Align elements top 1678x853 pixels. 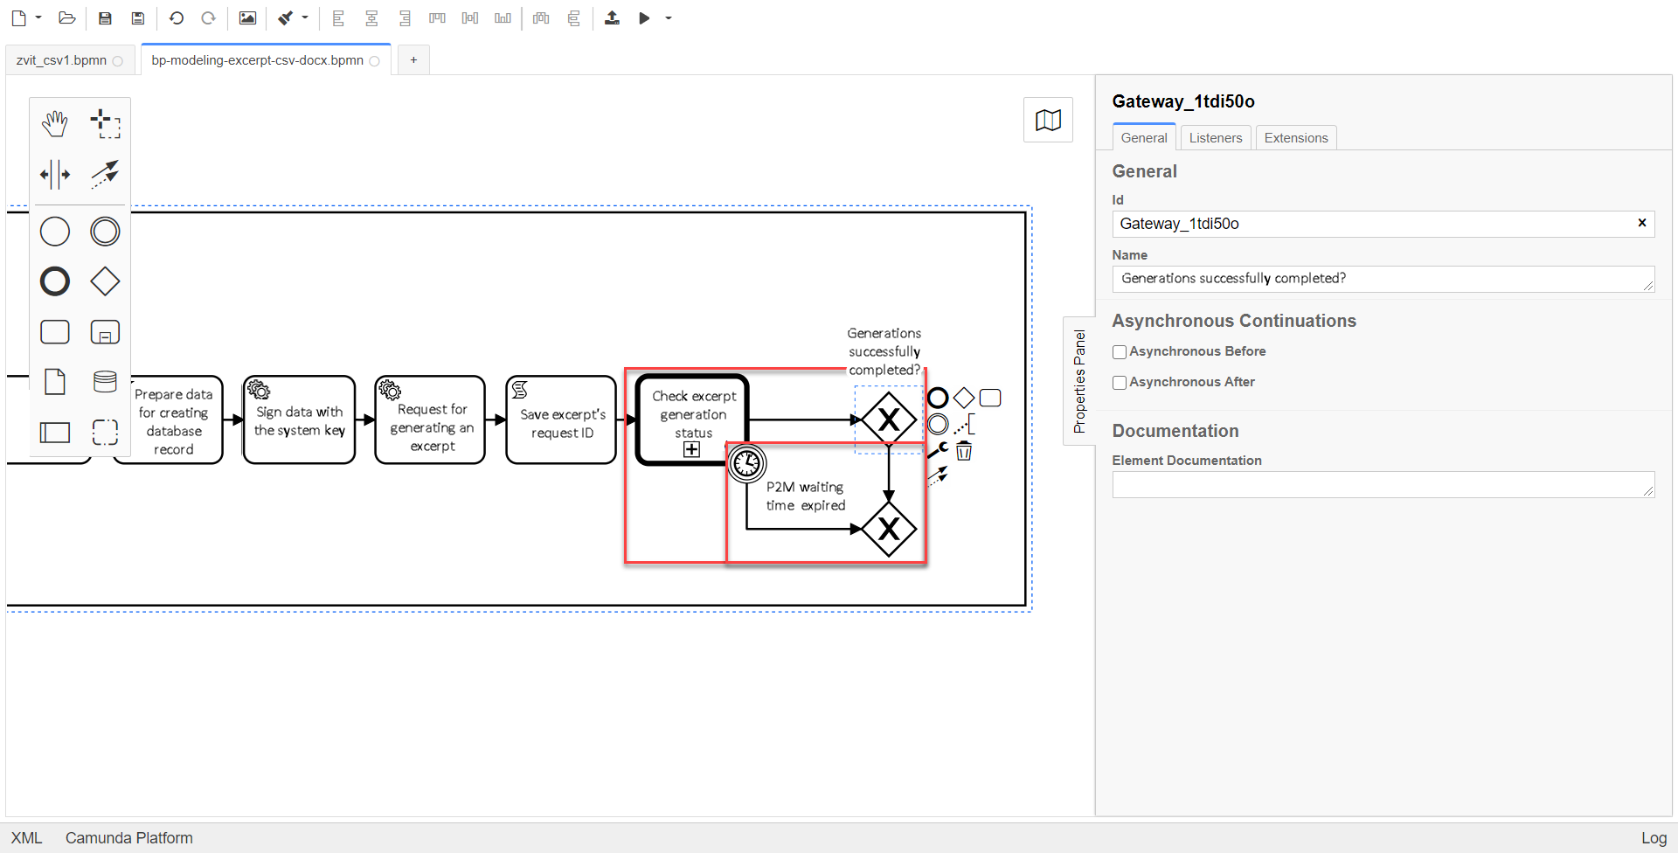(437, 17)
